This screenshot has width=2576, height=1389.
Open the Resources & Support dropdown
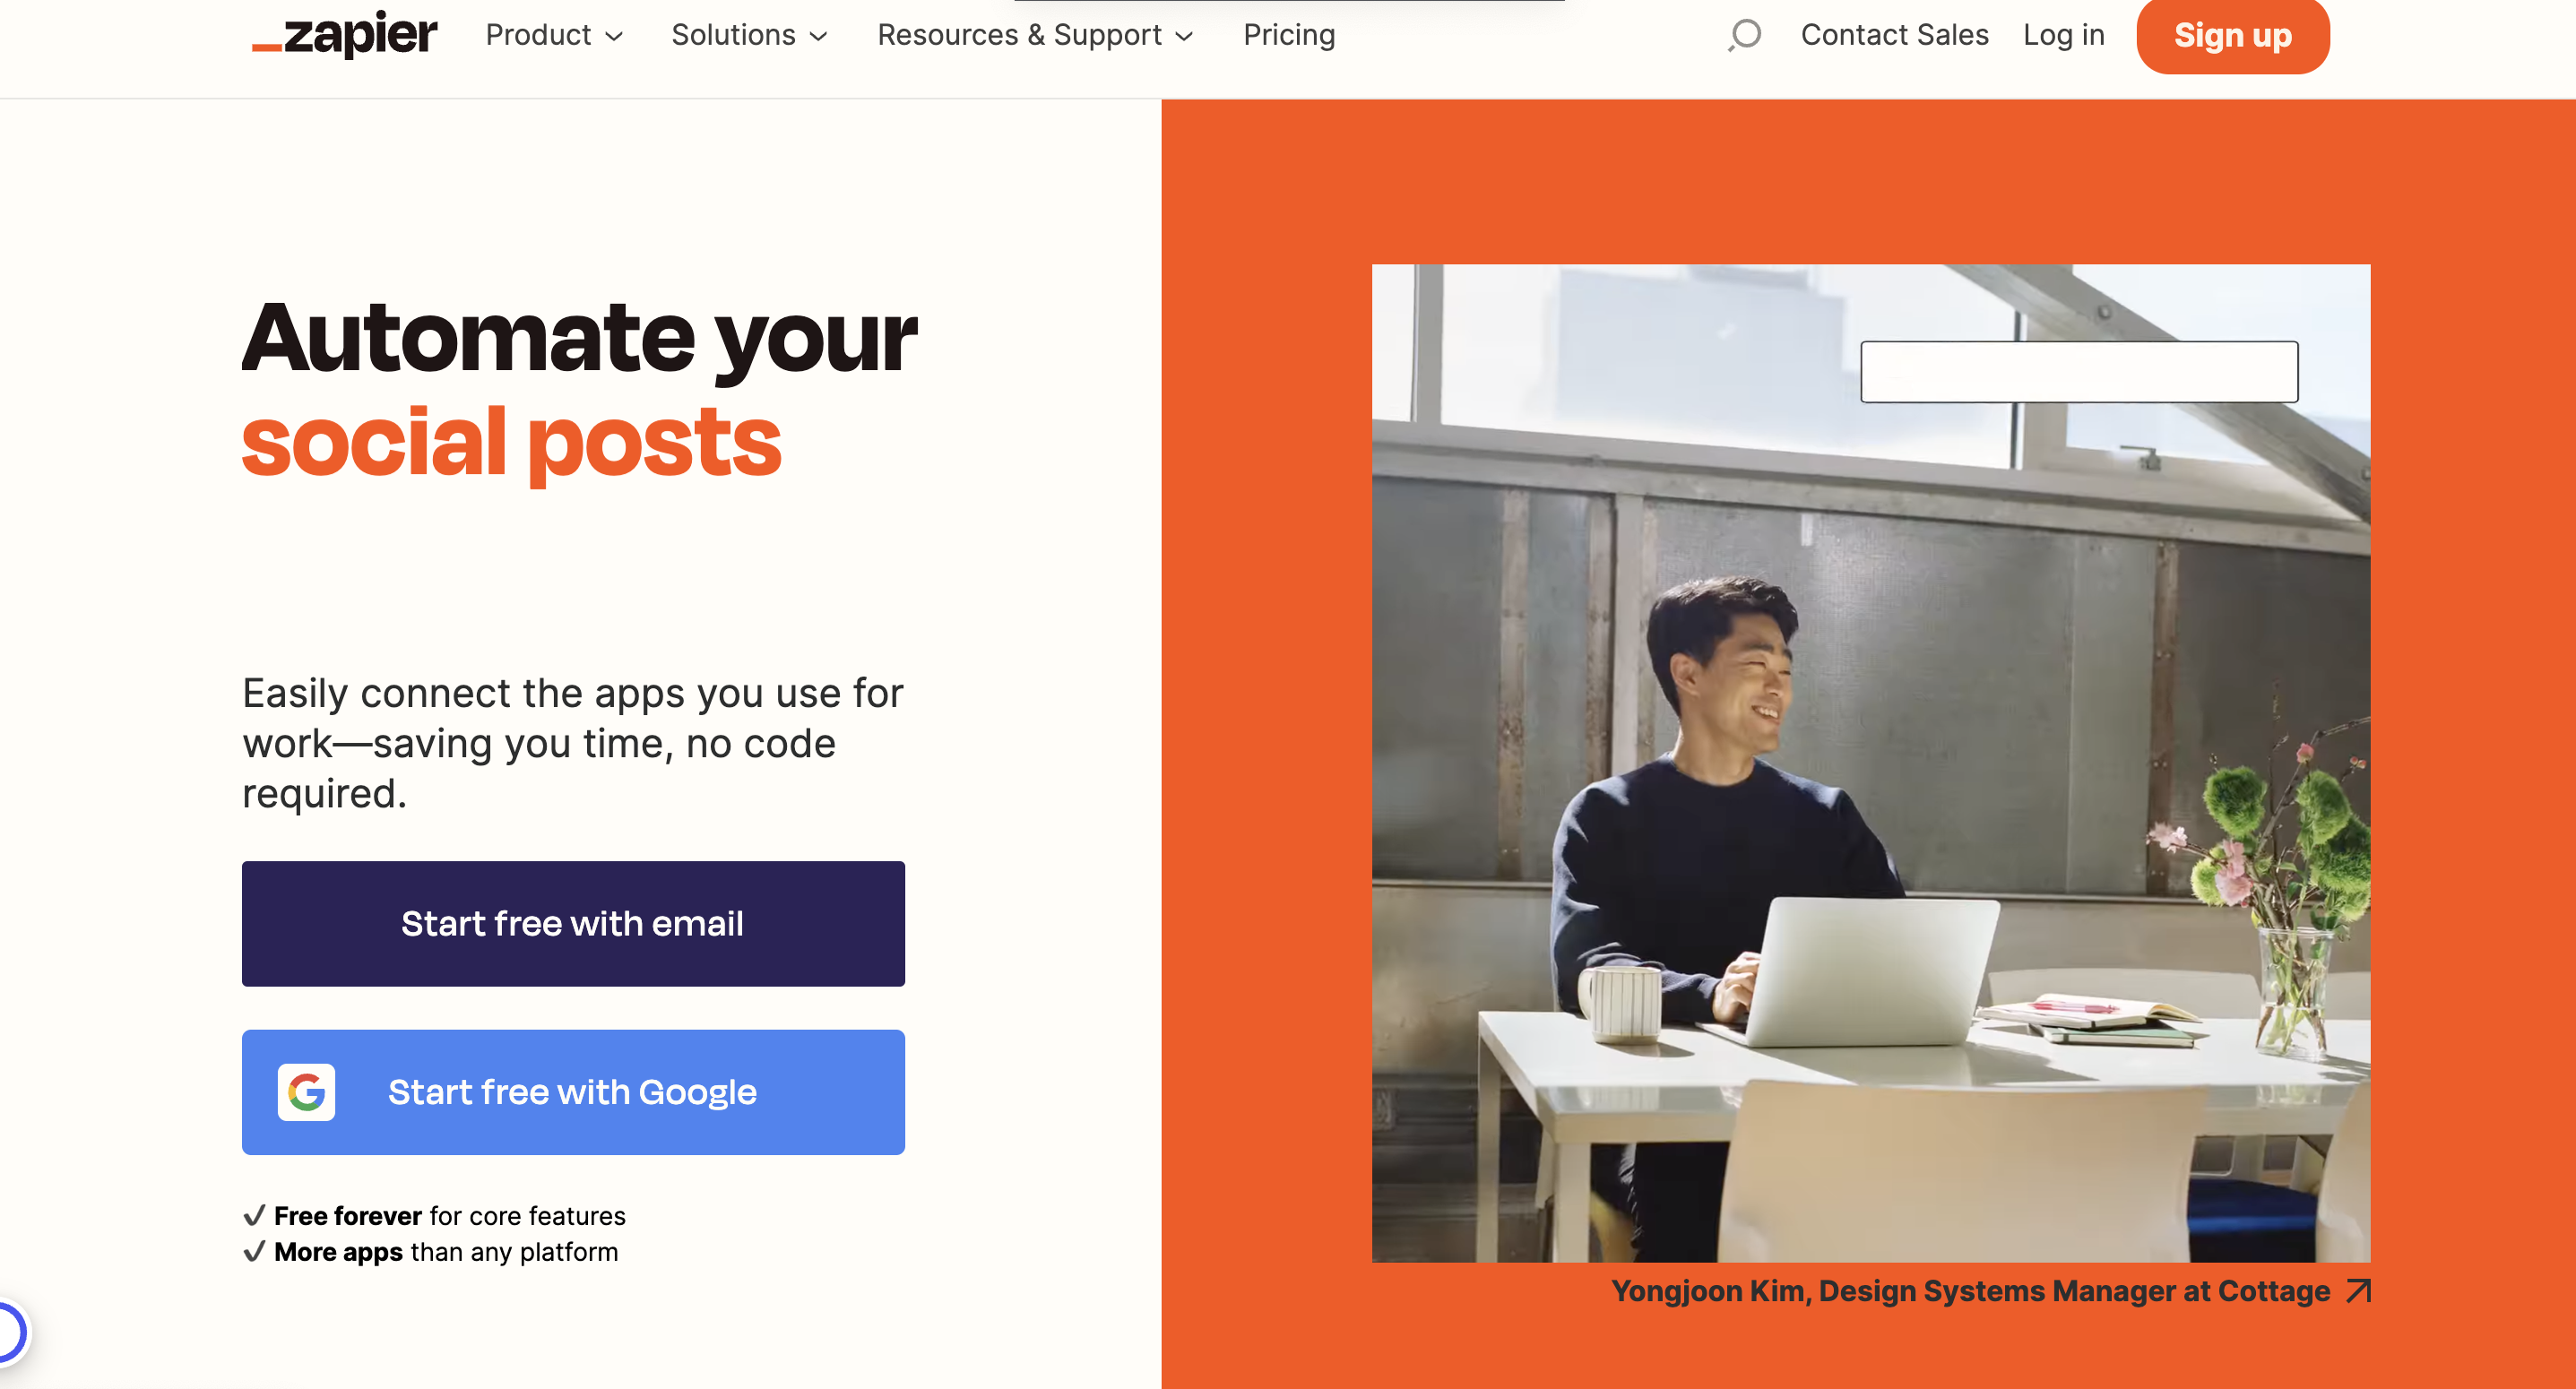tap(1034, 35)
